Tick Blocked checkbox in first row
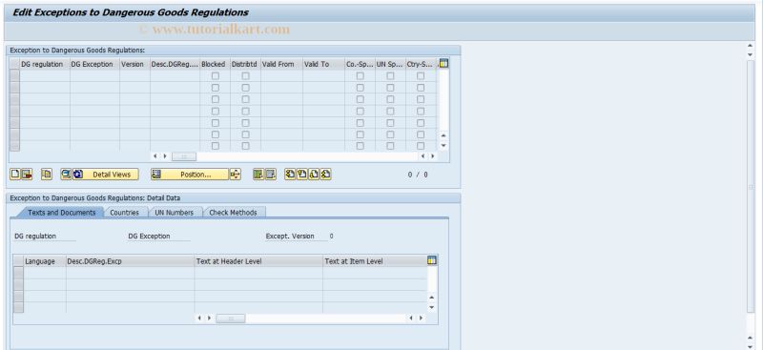The width and height of the screenshot is (763, 350). (x=216, y=76)
